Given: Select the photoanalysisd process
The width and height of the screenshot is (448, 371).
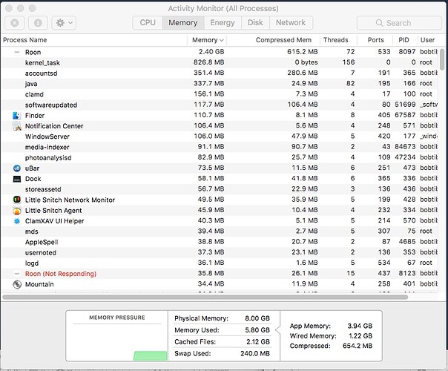Looking at the screenshot, I should (220, 158).
